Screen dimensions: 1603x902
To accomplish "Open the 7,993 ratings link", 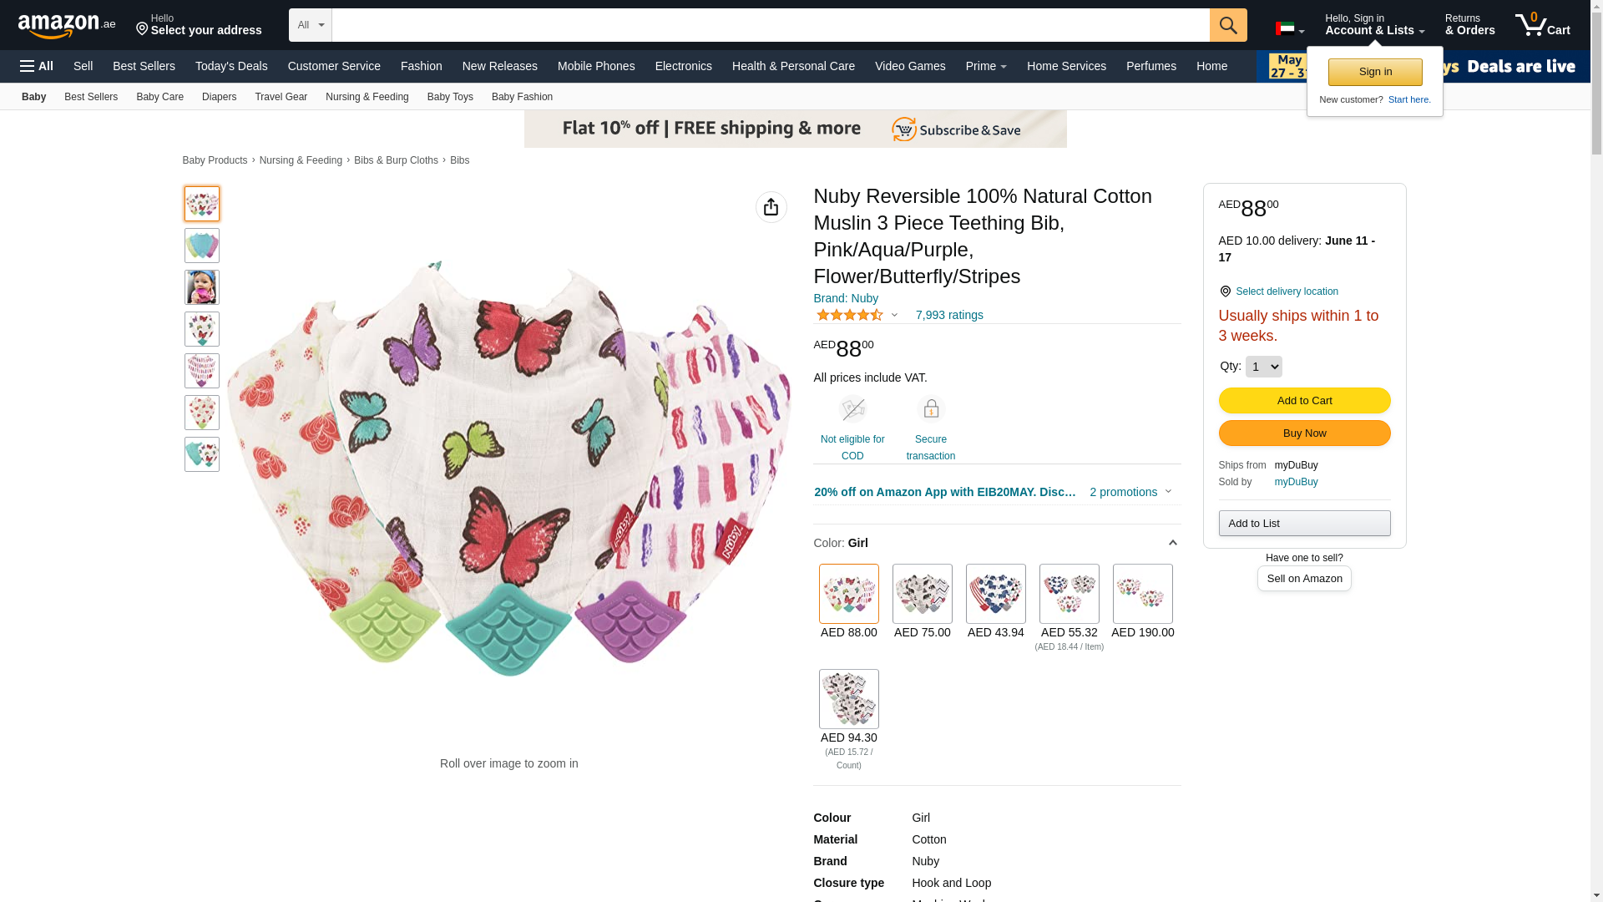I will [948, 315].
